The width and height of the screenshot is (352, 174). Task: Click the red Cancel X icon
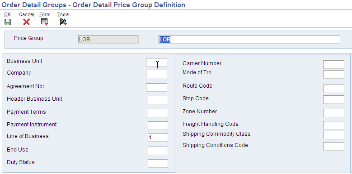click(26, 22)
